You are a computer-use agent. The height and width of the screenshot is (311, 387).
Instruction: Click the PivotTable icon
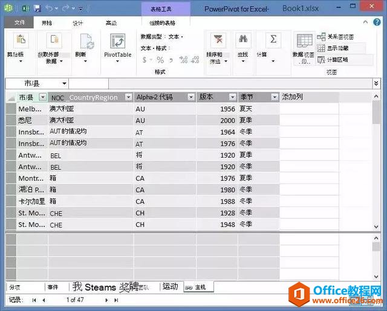pyautogui.click(x=118, y=41)
